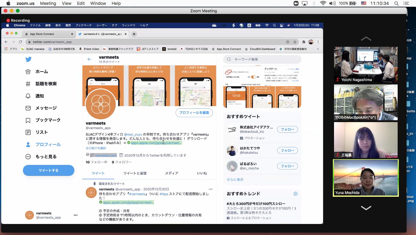
Task: Open macOS Spotlight search icon
Action: coord(396,3)
